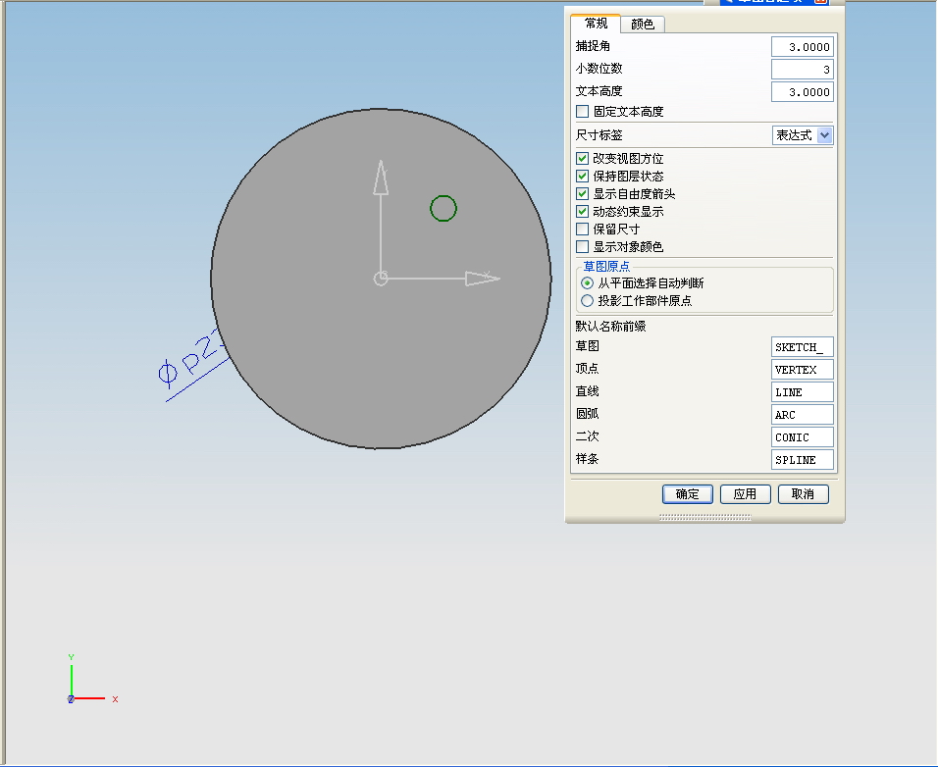Cancel with the 取消 button
Image resolution: width=938 pixels, height=767 pixels.
pyautogui.click(x=803, y=494)
